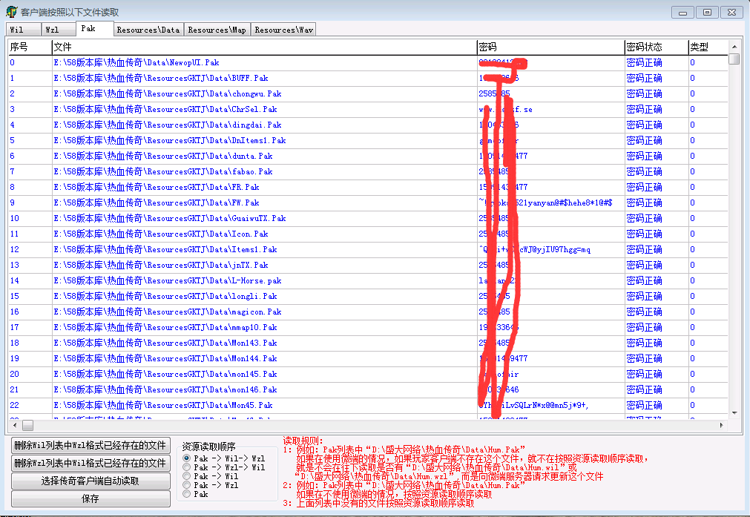This screenshot has width=750, height=517.
Task: Select the row for dingdai.Pak
Action: tap(368, 125)
